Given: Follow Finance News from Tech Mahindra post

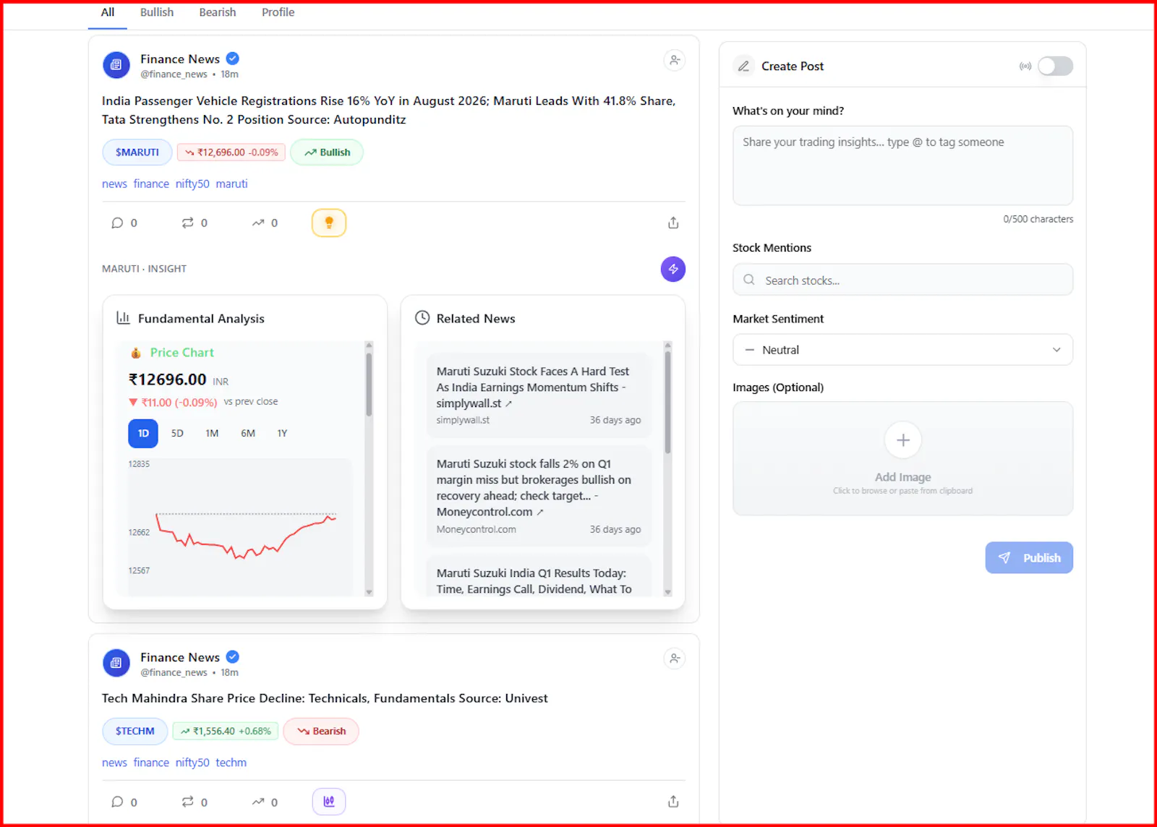Looking at the screenshot, I should pyautogui.click(x=674, y=659).
